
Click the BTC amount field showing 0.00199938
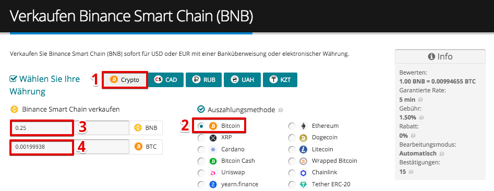(69, 147)
